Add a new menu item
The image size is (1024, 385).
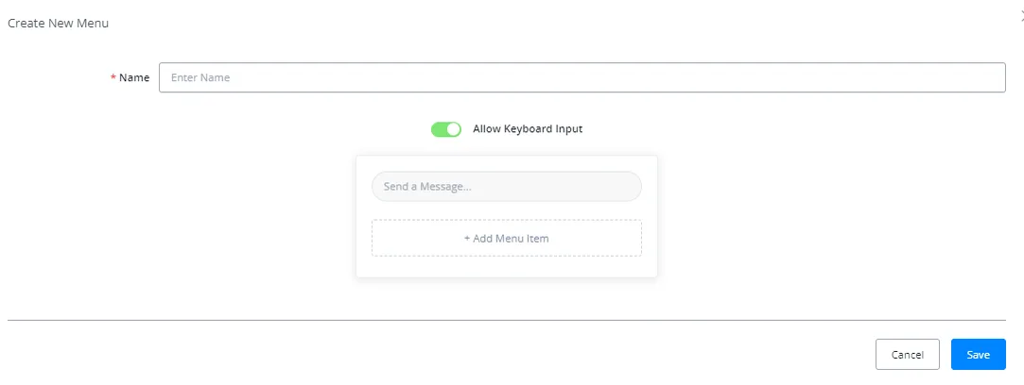pyautogui.click(x=507, y=238)
